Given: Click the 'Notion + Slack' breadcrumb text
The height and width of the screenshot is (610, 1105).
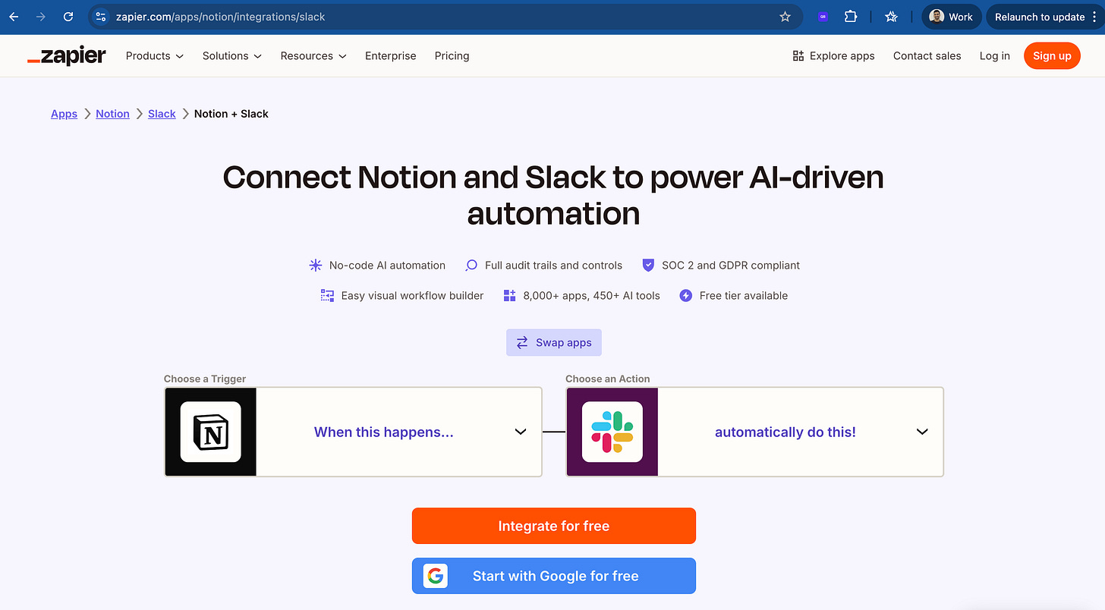Looking at the screenshot, I should pos(231,114).
